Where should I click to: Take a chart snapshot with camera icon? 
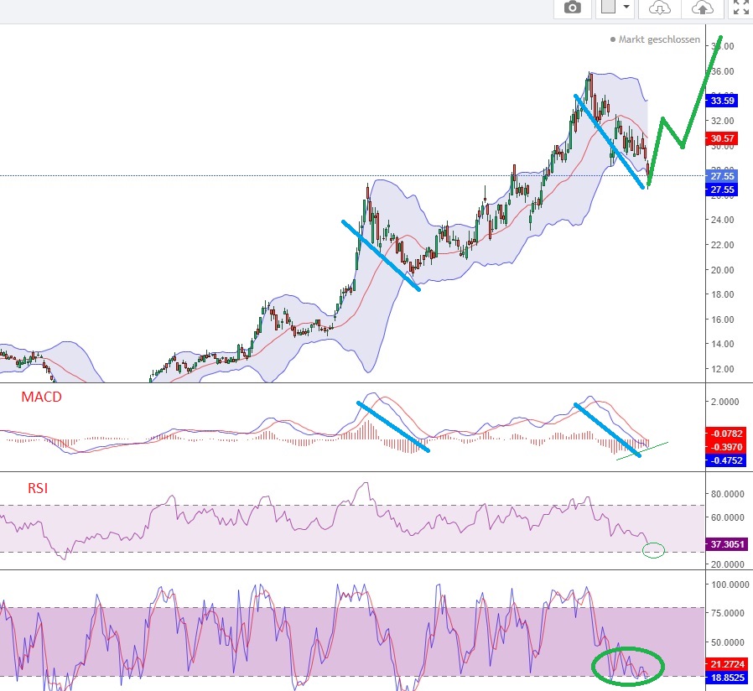point(572,8)
